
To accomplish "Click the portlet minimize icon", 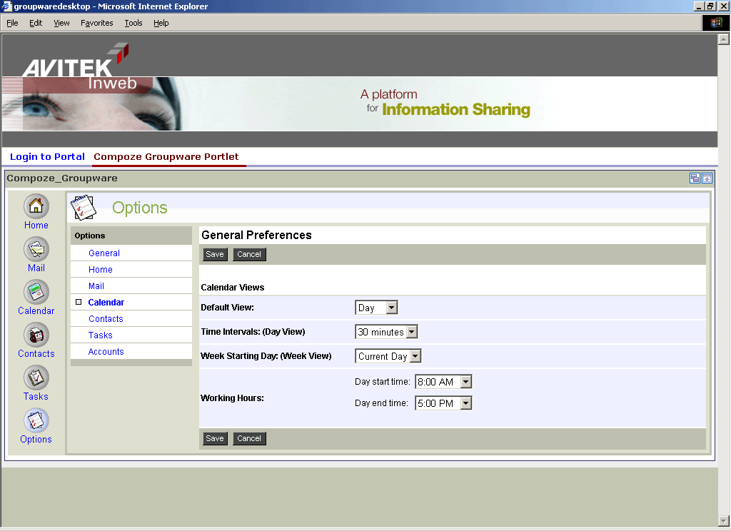I will (x=695, y=178).
